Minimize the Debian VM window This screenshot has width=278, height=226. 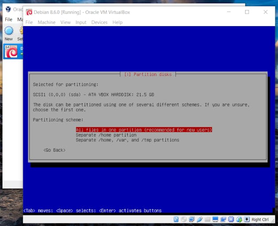[229, 12]
